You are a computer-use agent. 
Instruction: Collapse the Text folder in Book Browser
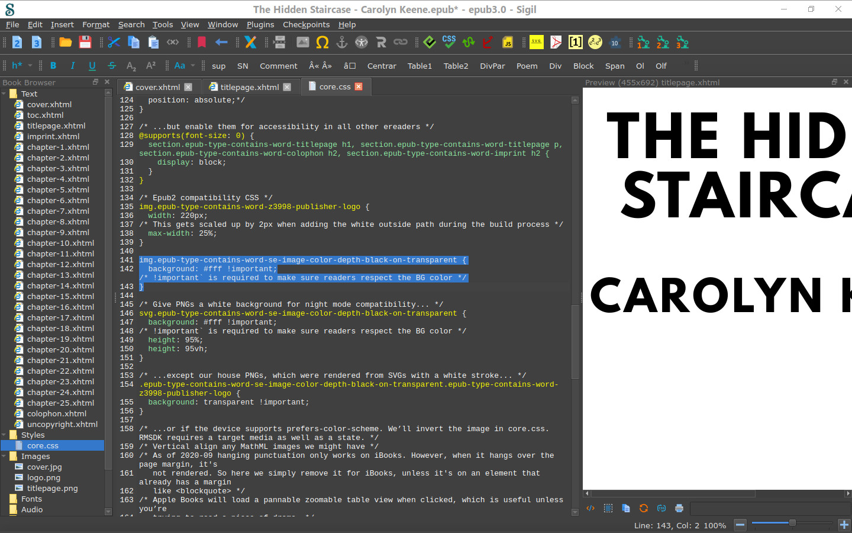tap(4, 94)
